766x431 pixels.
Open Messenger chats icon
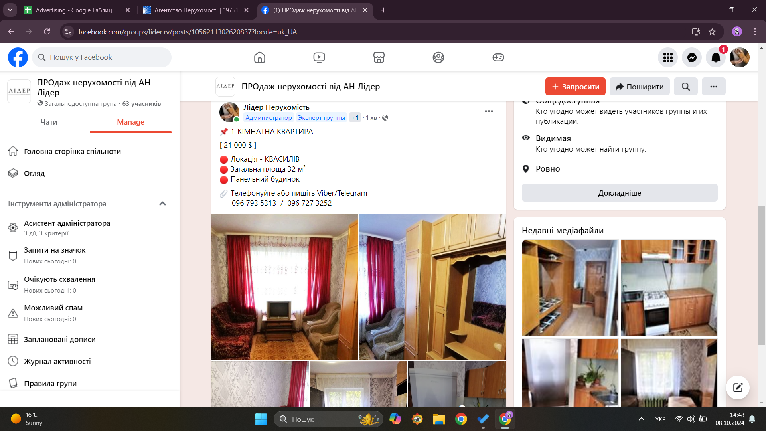coord(692,57)
